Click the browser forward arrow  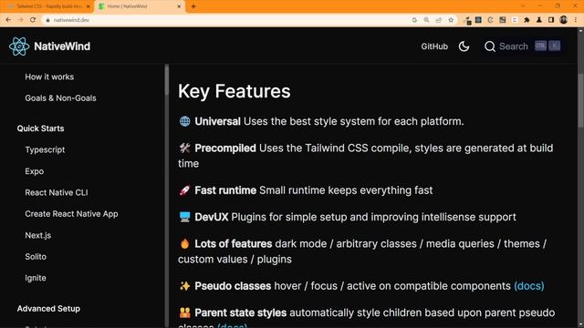tap(20, 20)
